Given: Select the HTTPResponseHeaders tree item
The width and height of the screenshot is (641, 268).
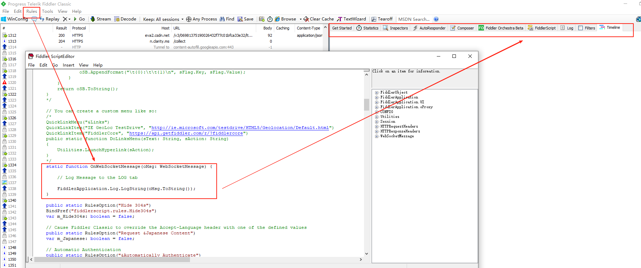Looking at the screenshot, I should click(400, 131).
